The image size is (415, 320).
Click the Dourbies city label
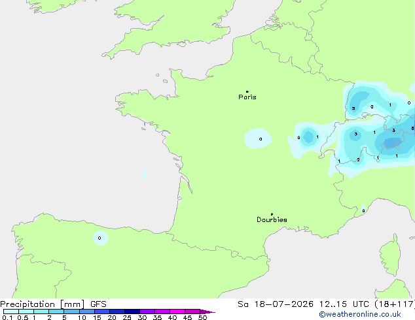272,219
